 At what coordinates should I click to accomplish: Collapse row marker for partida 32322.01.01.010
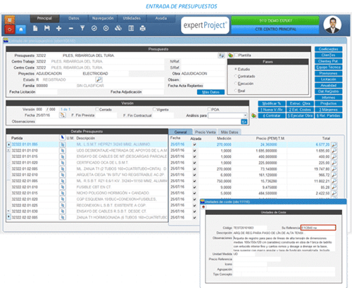pos(8,150)
